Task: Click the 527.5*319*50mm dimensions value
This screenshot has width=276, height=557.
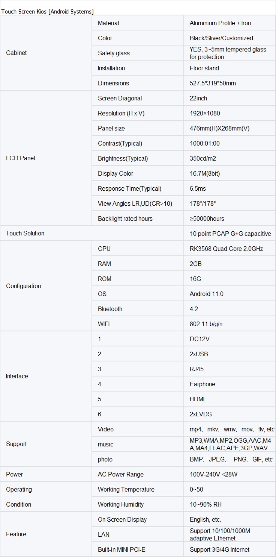Action: click(213, 83)
